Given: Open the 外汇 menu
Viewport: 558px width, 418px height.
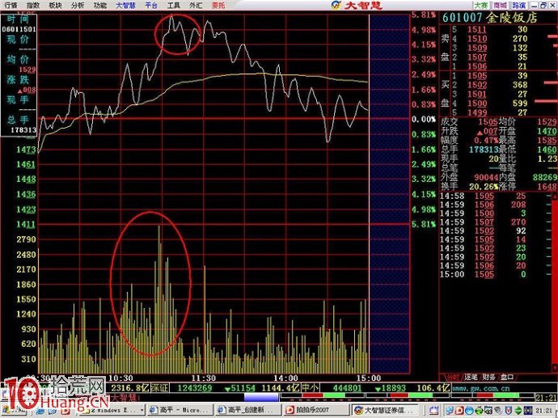Looking at the screenshot, I should click(196, 6).
